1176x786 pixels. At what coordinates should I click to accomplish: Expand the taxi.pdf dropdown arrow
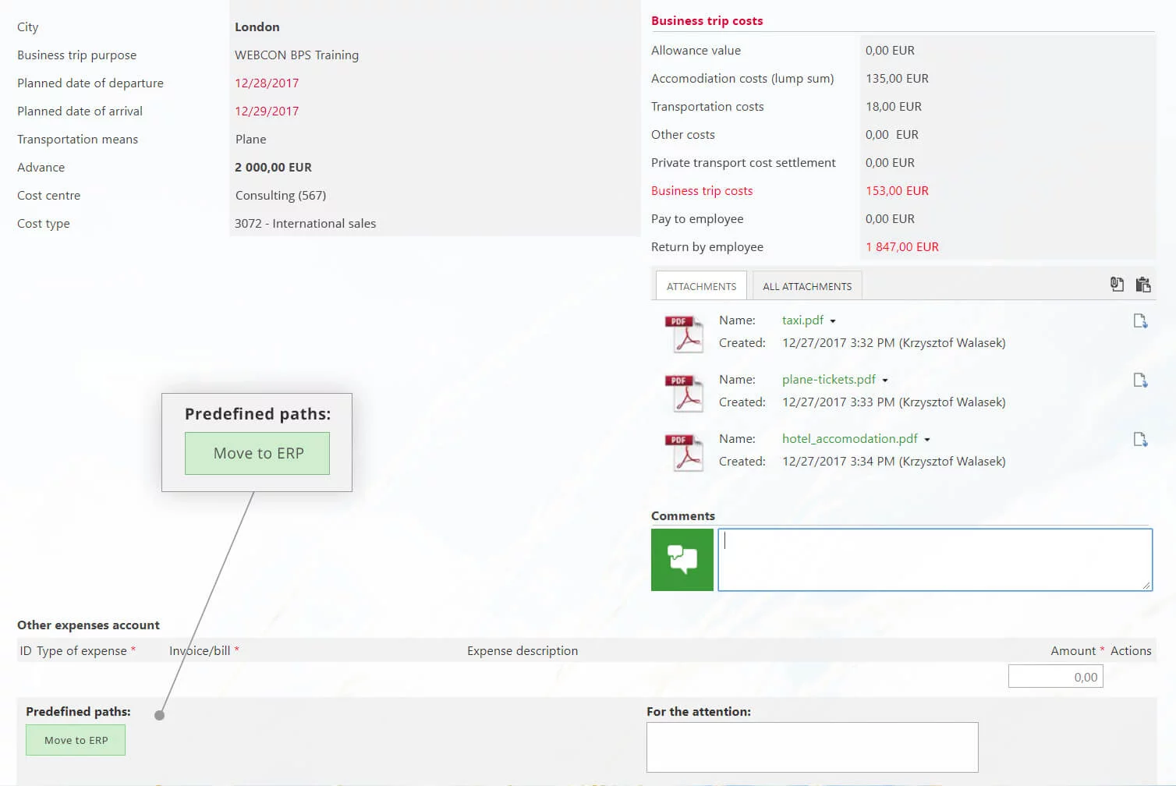[833, 321]
